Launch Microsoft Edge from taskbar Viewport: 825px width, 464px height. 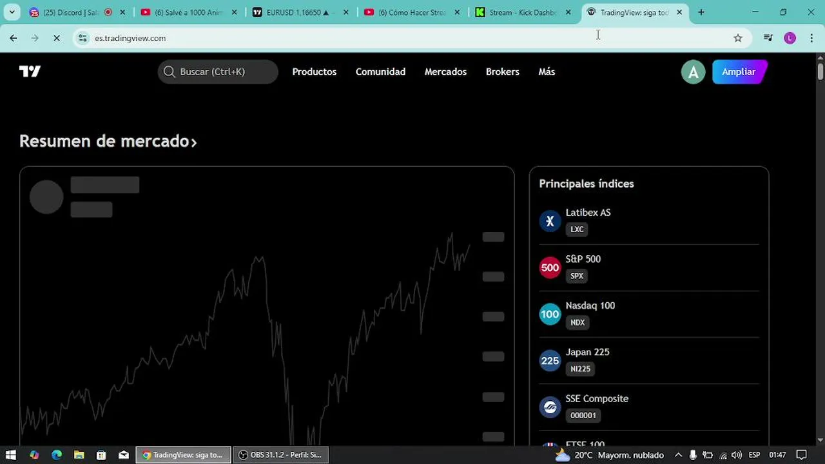coord(57,455)
